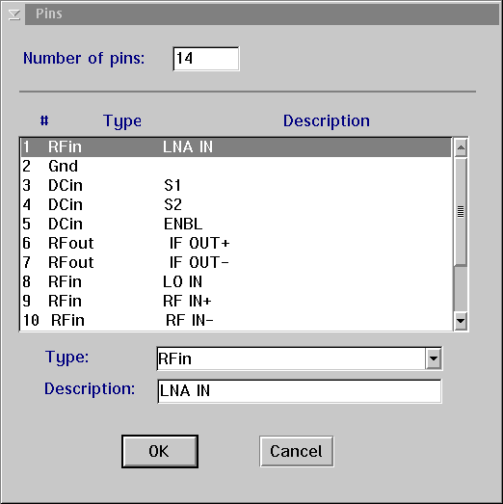Select pin 8 RFin LO IN row
The width and height of the screenshot is (503, 504).
pos(236,282)
